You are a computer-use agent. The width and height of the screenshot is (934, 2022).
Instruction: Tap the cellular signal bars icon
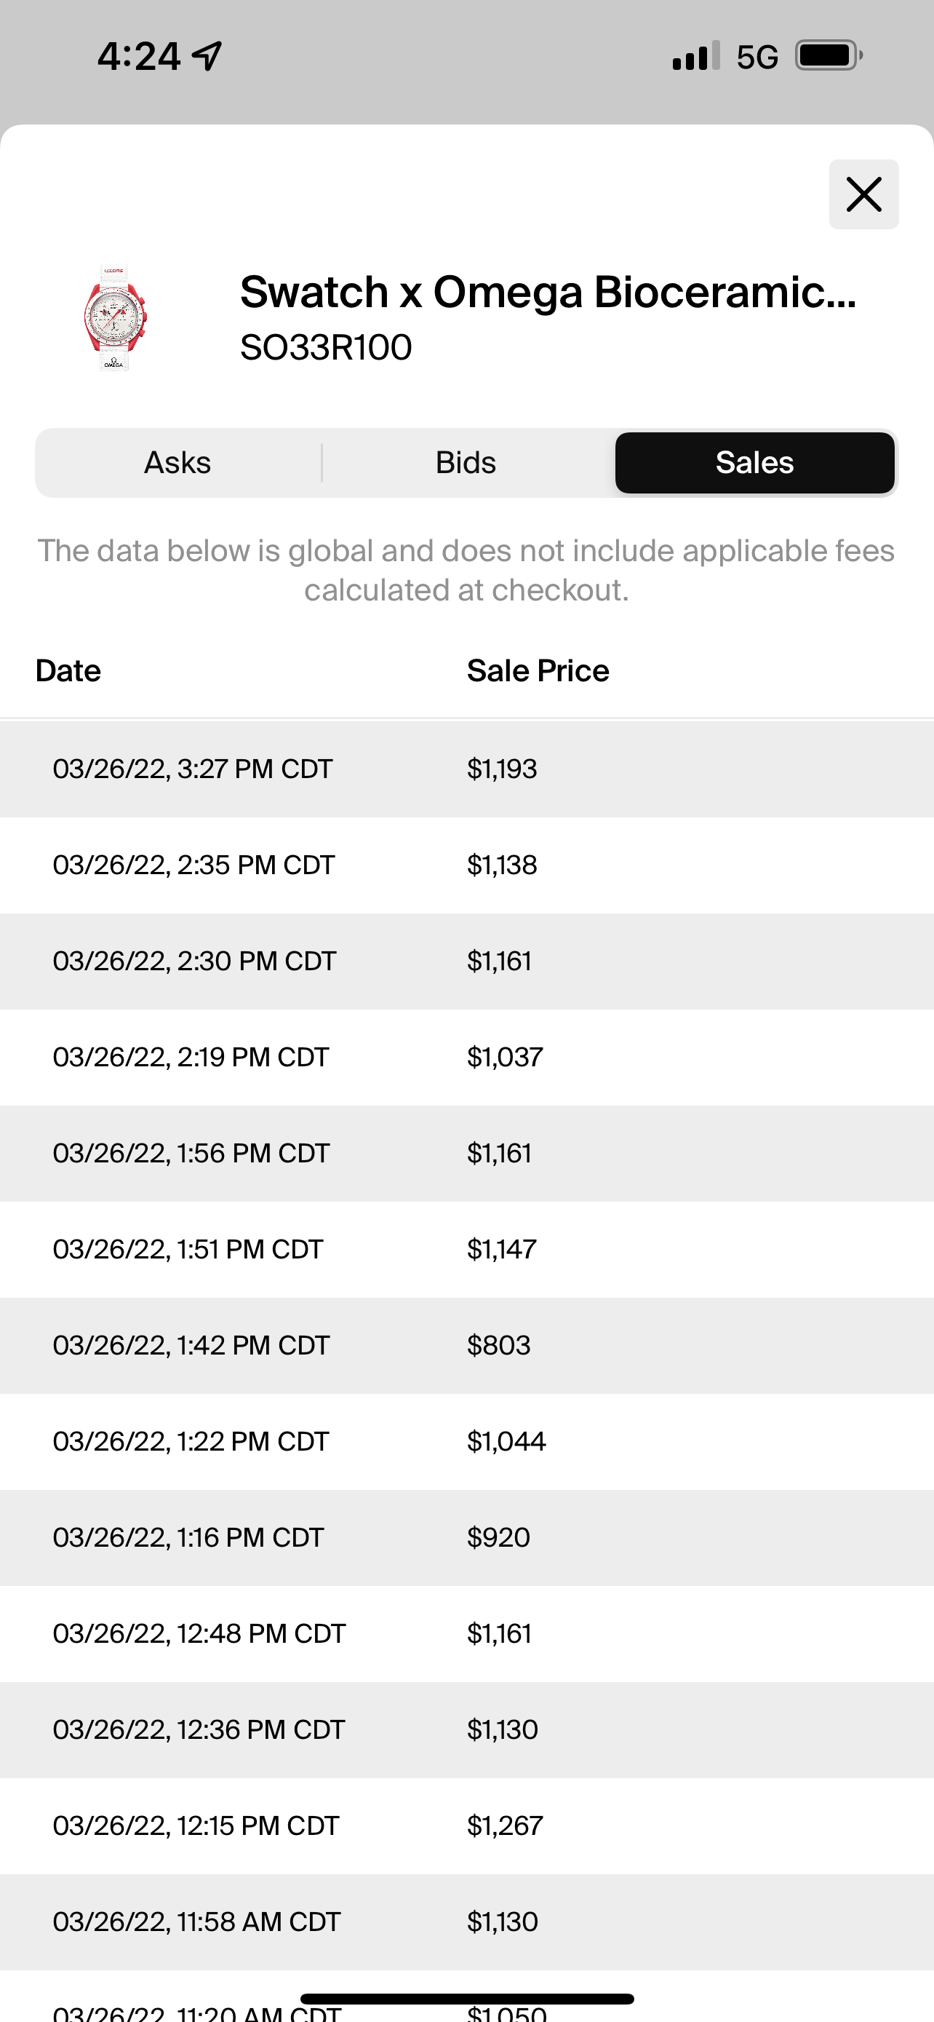tap(695, 57)
